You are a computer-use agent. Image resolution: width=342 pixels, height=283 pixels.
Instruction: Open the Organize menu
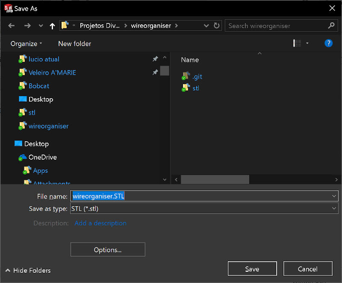[26, 44]
